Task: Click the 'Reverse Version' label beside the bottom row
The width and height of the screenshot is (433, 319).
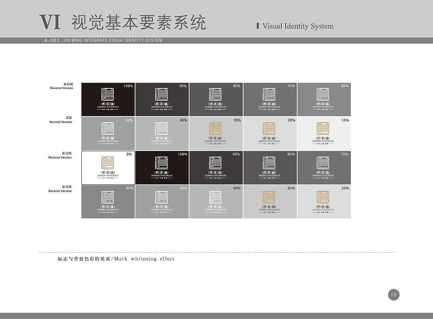Action: [60, 191]
